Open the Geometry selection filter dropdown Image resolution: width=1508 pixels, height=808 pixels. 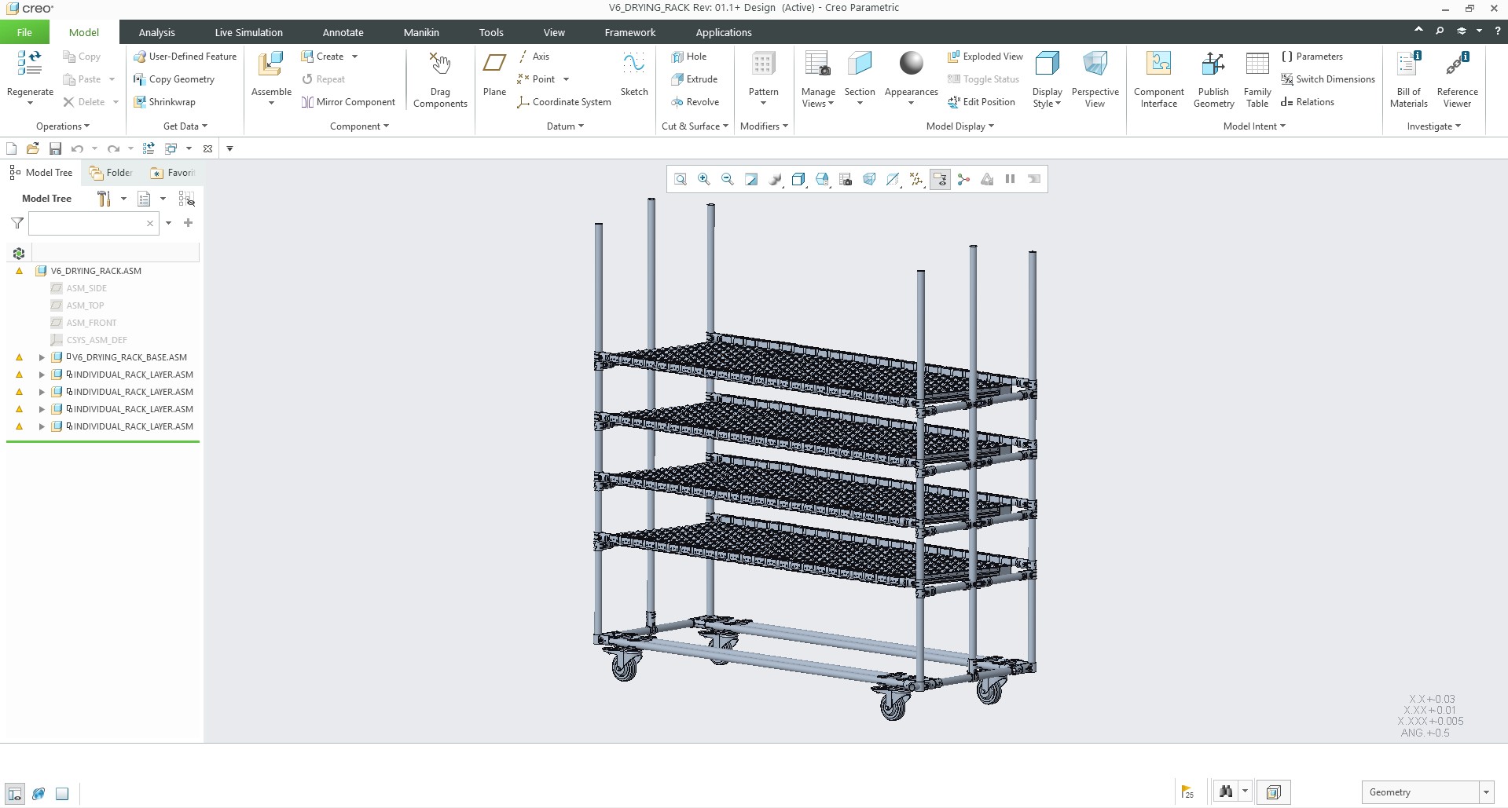click(1486, 792)
